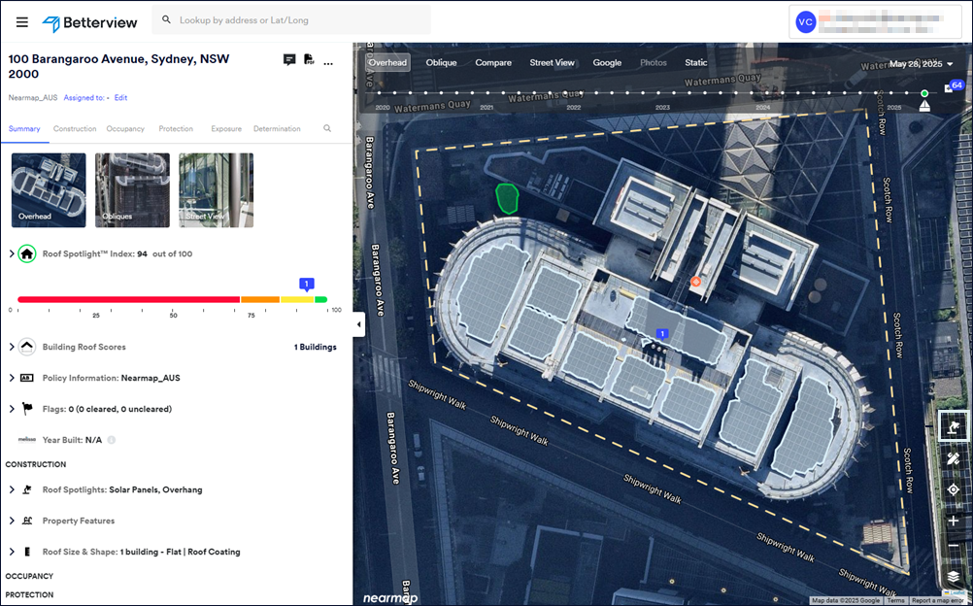This screenshot has width=973, height=606.
Task: Switch to the Exposure tab
Action: [226, 128]
